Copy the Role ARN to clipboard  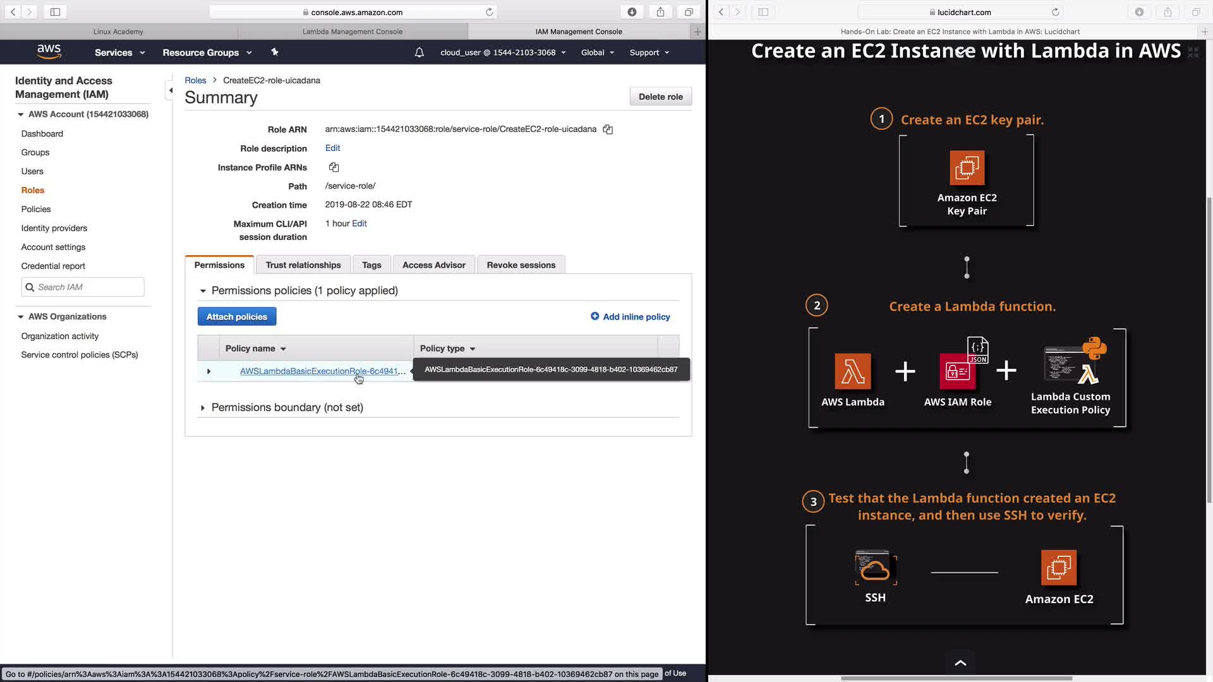point(608,129)
